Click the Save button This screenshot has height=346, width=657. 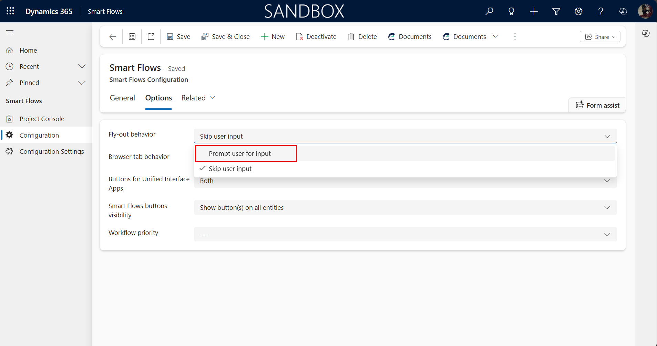178,36
